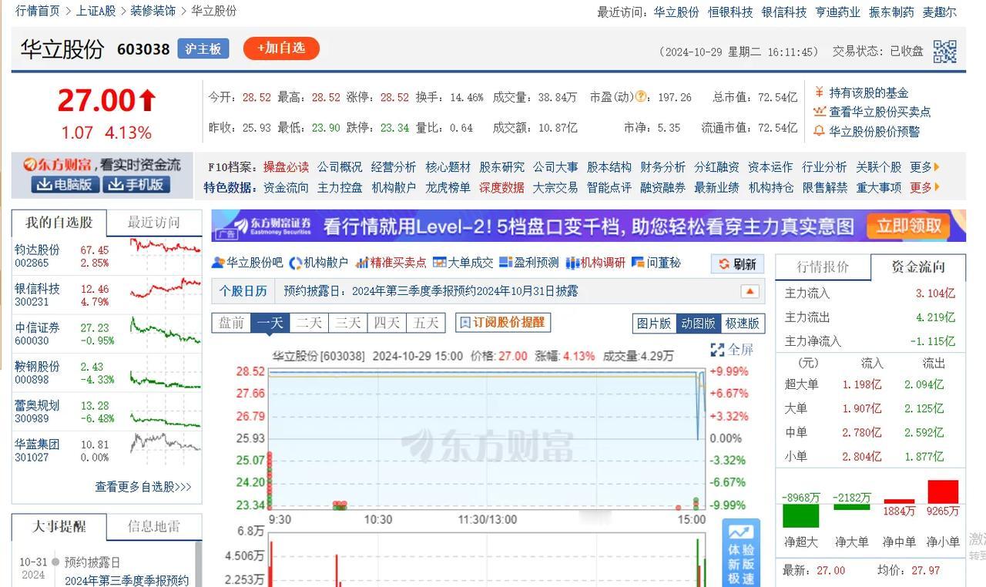Open 蕾奥规划 watchlist entry
The image size is (986, 587).
coord(37,405)
